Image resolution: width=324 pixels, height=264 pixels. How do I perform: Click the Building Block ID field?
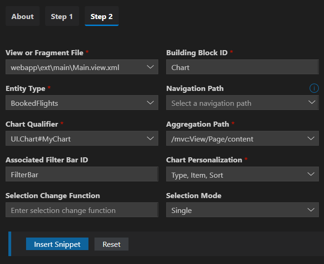[x=242, y=67]
